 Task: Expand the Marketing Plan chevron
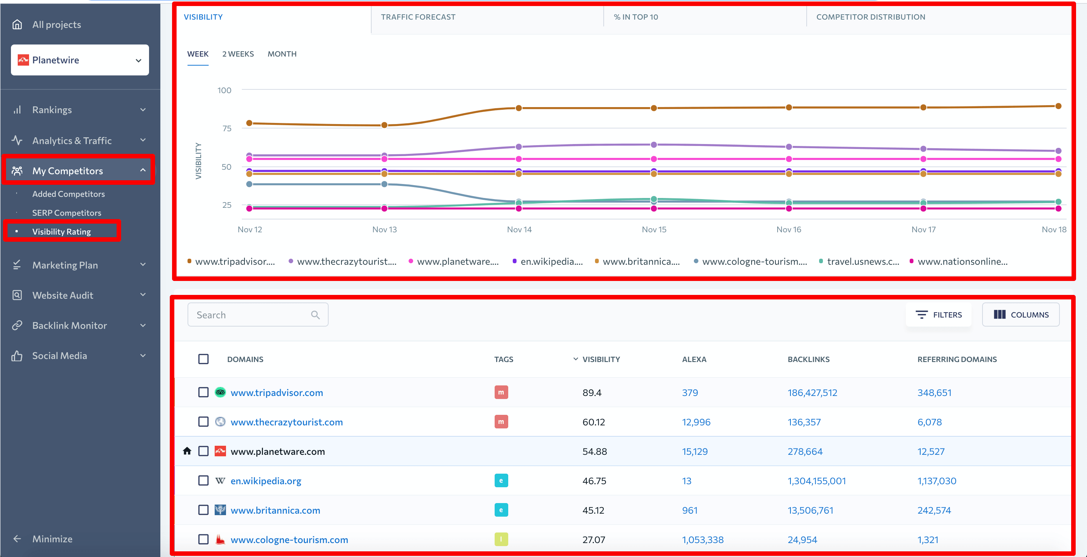tap(143, 265)
